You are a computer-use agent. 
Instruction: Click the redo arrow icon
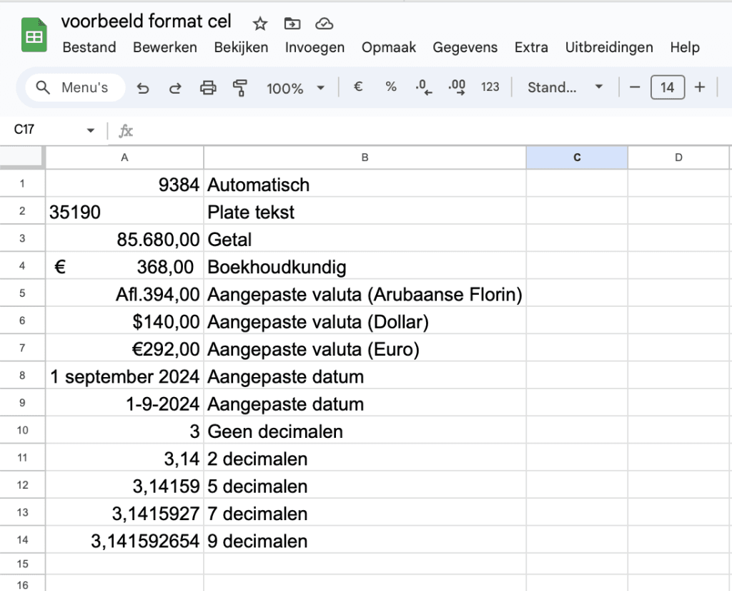click(x=175, y=88)
